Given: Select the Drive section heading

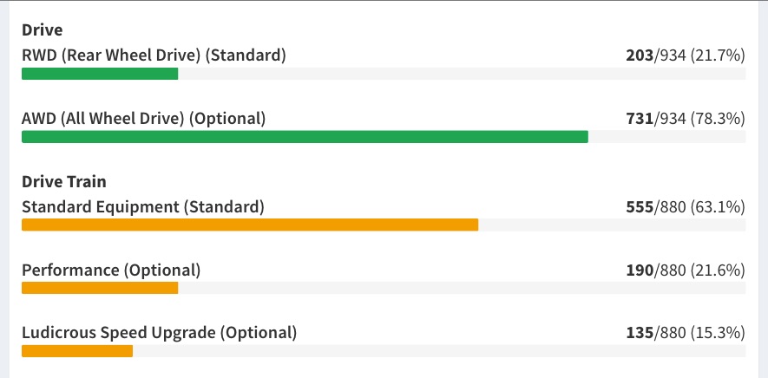Looking at the screenshot, I should click(x=43, y=30).
